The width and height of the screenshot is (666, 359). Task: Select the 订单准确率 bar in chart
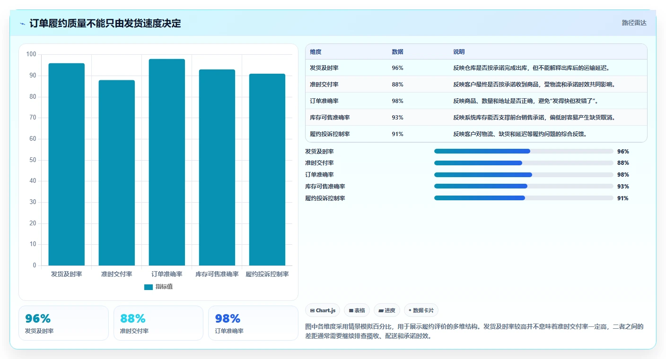[x=167, y=162]
